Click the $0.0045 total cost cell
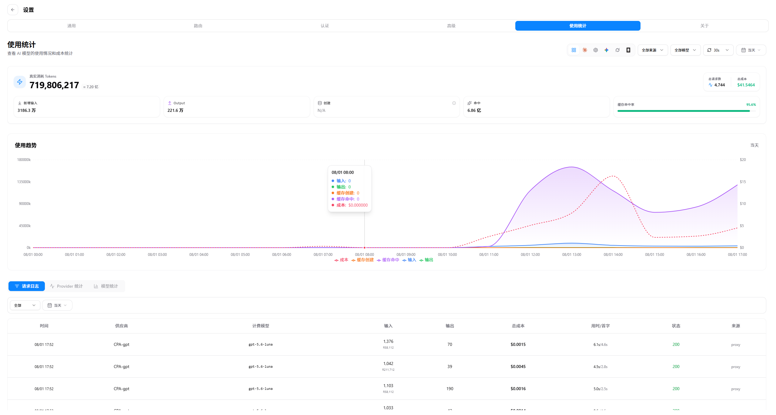 518,366
